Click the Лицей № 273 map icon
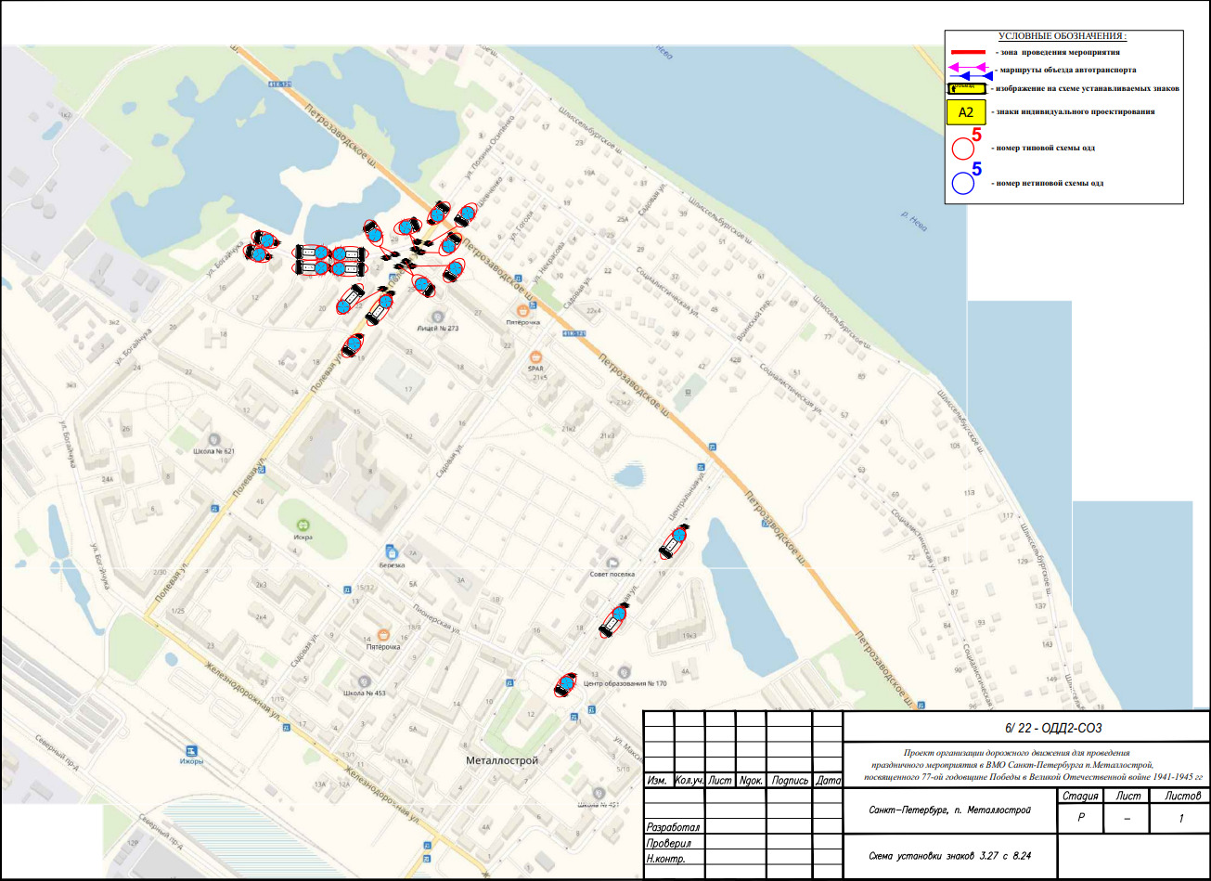Screen dimensions: 1211x881 tap(436, 317)
